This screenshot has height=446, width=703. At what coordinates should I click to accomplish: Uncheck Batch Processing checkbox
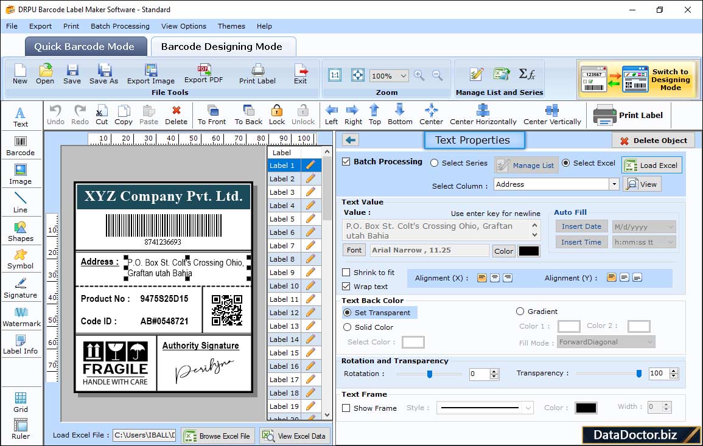coord(346,162)
